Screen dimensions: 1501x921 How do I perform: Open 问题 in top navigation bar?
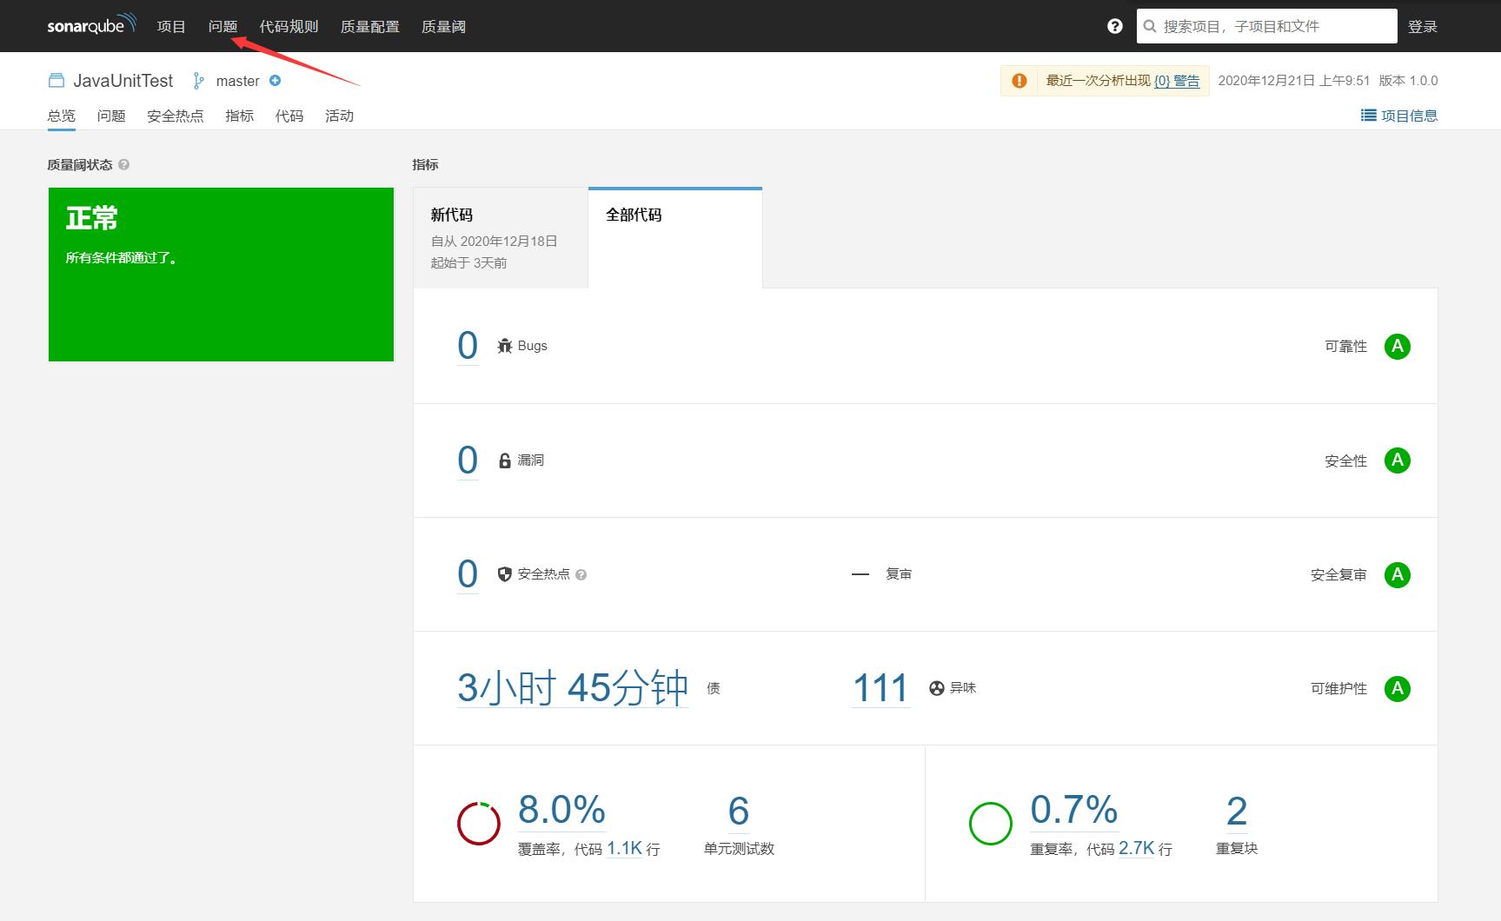tap(223, 27)
